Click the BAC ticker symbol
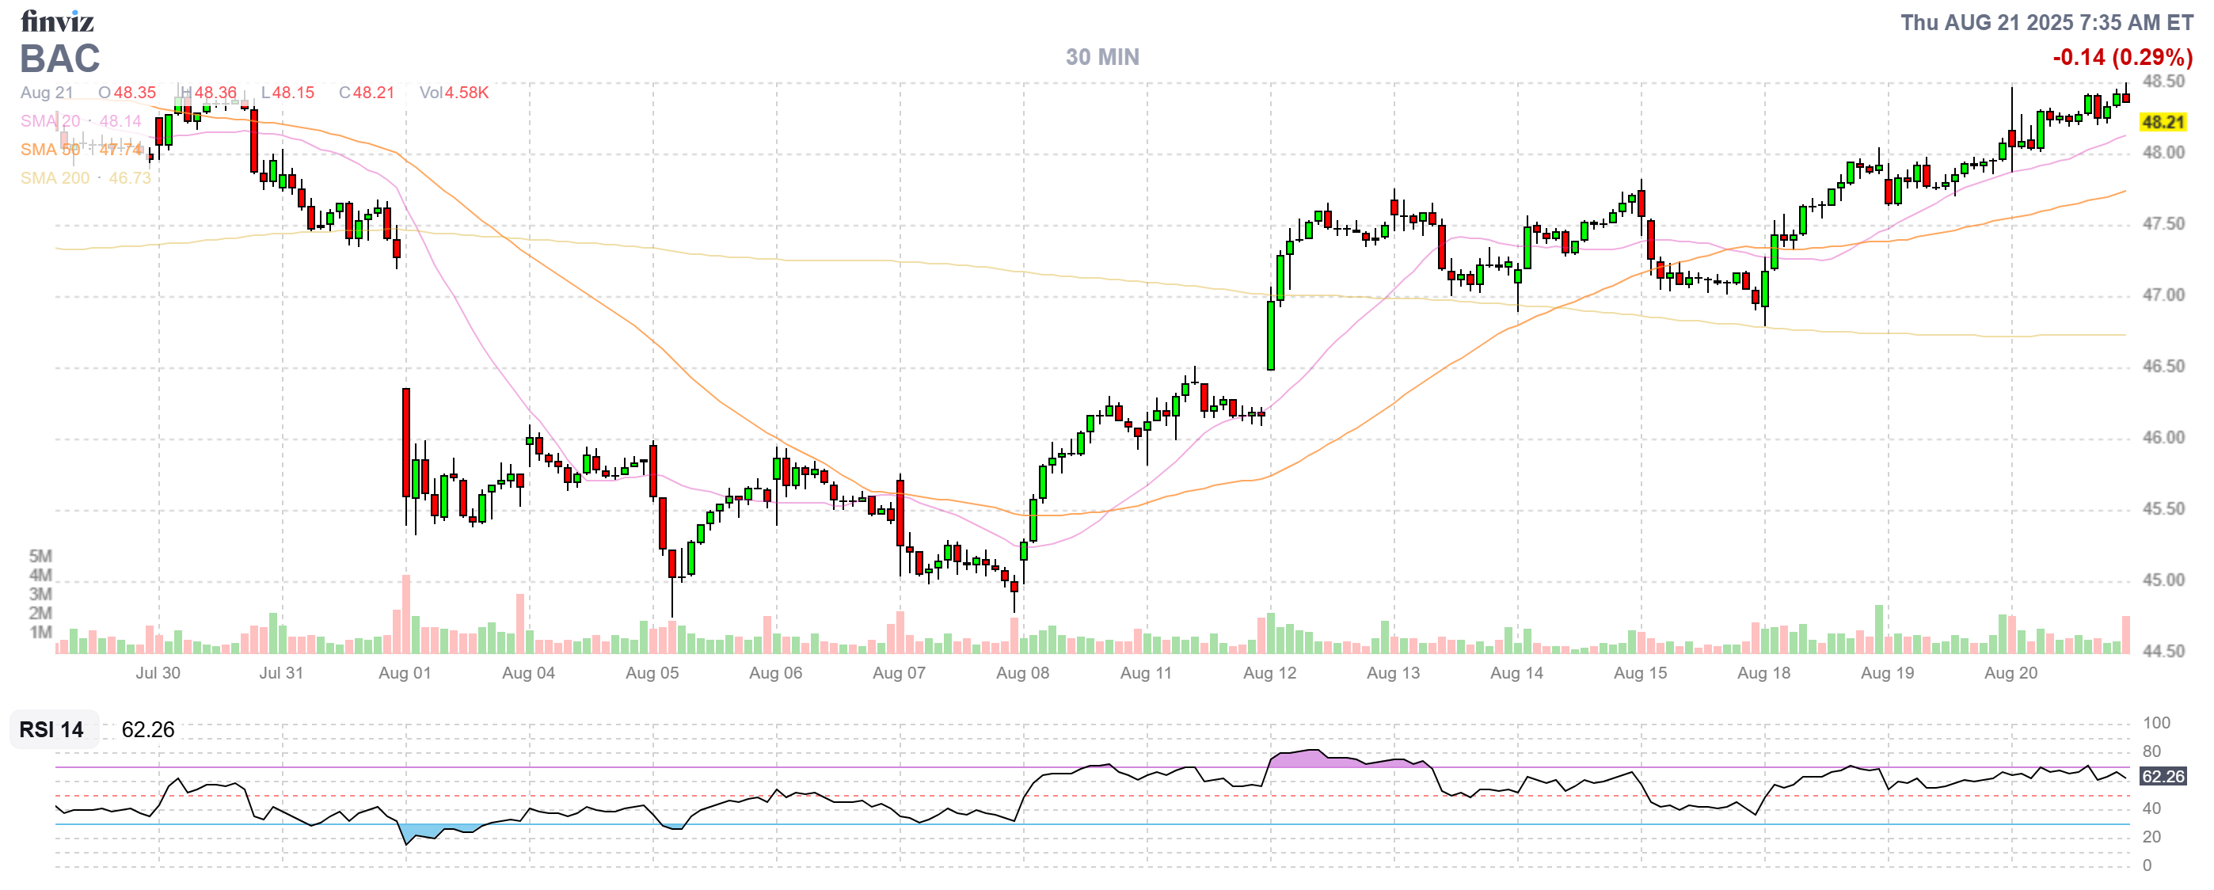The height and width of the screenshot is (890, 2214). coord(59,59)
